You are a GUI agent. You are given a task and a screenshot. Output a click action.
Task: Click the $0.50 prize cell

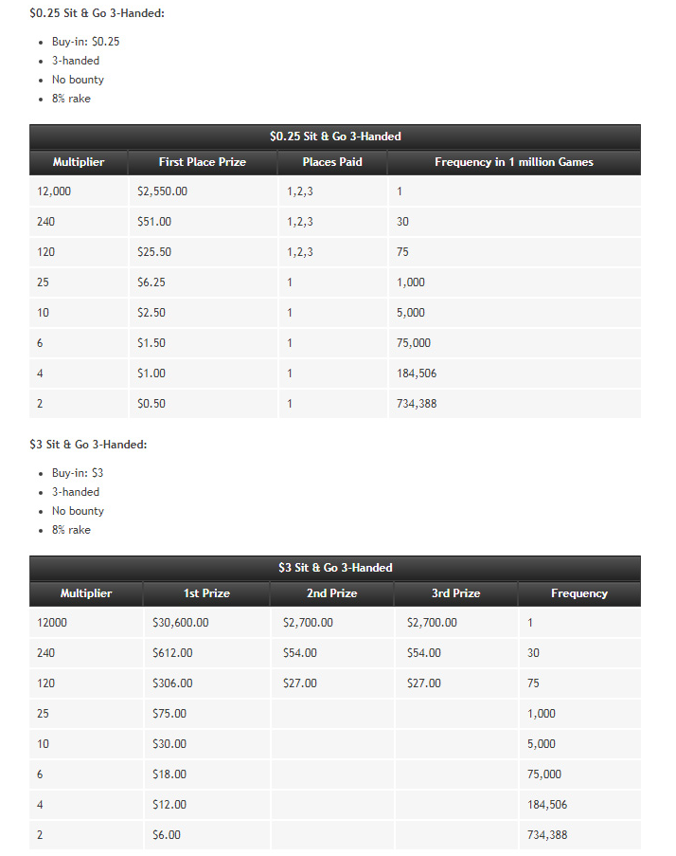click(151, 404)
